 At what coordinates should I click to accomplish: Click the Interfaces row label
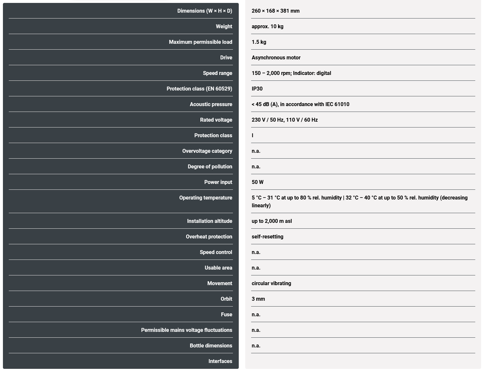pos(220,361)
